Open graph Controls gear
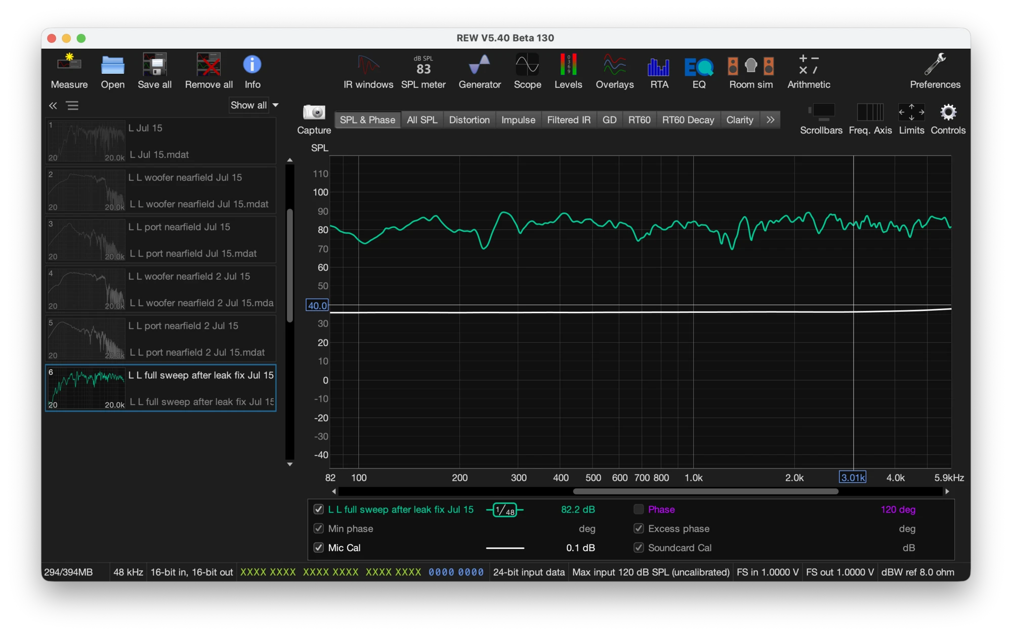This screenshot has width=1012, height=636. [x=948, y=119]
